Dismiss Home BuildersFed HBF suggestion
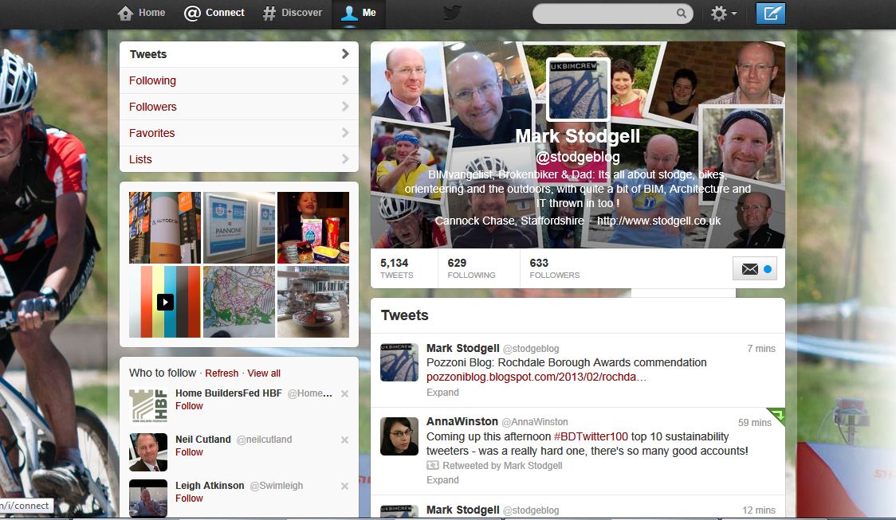This screenshot has height=520, width=896. (344, 393)
